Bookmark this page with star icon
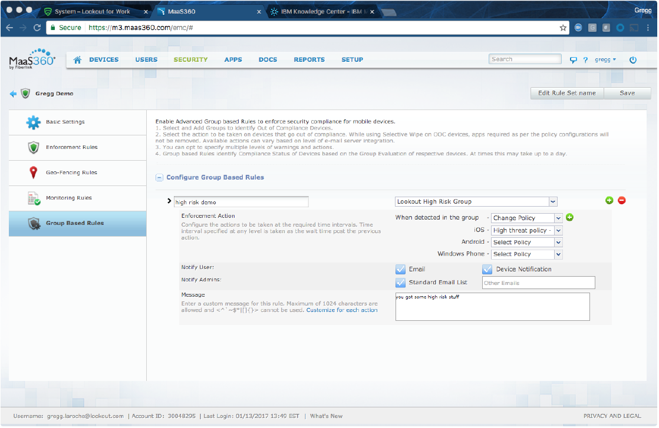The height and width of the screenshot is (428, 659). coord(563,28)
